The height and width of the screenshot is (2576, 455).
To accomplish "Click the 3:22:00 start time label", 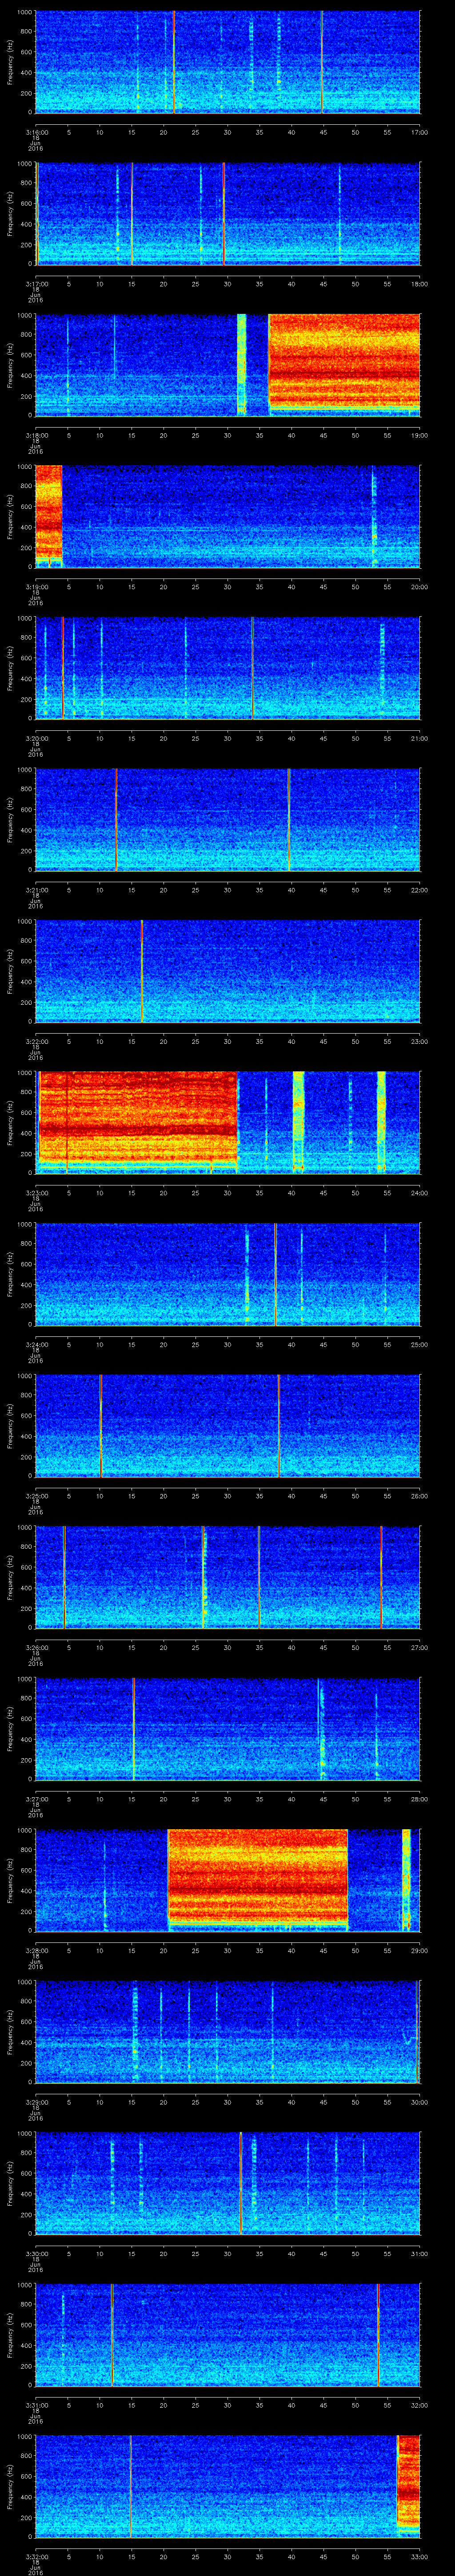I will (36, 1041).
